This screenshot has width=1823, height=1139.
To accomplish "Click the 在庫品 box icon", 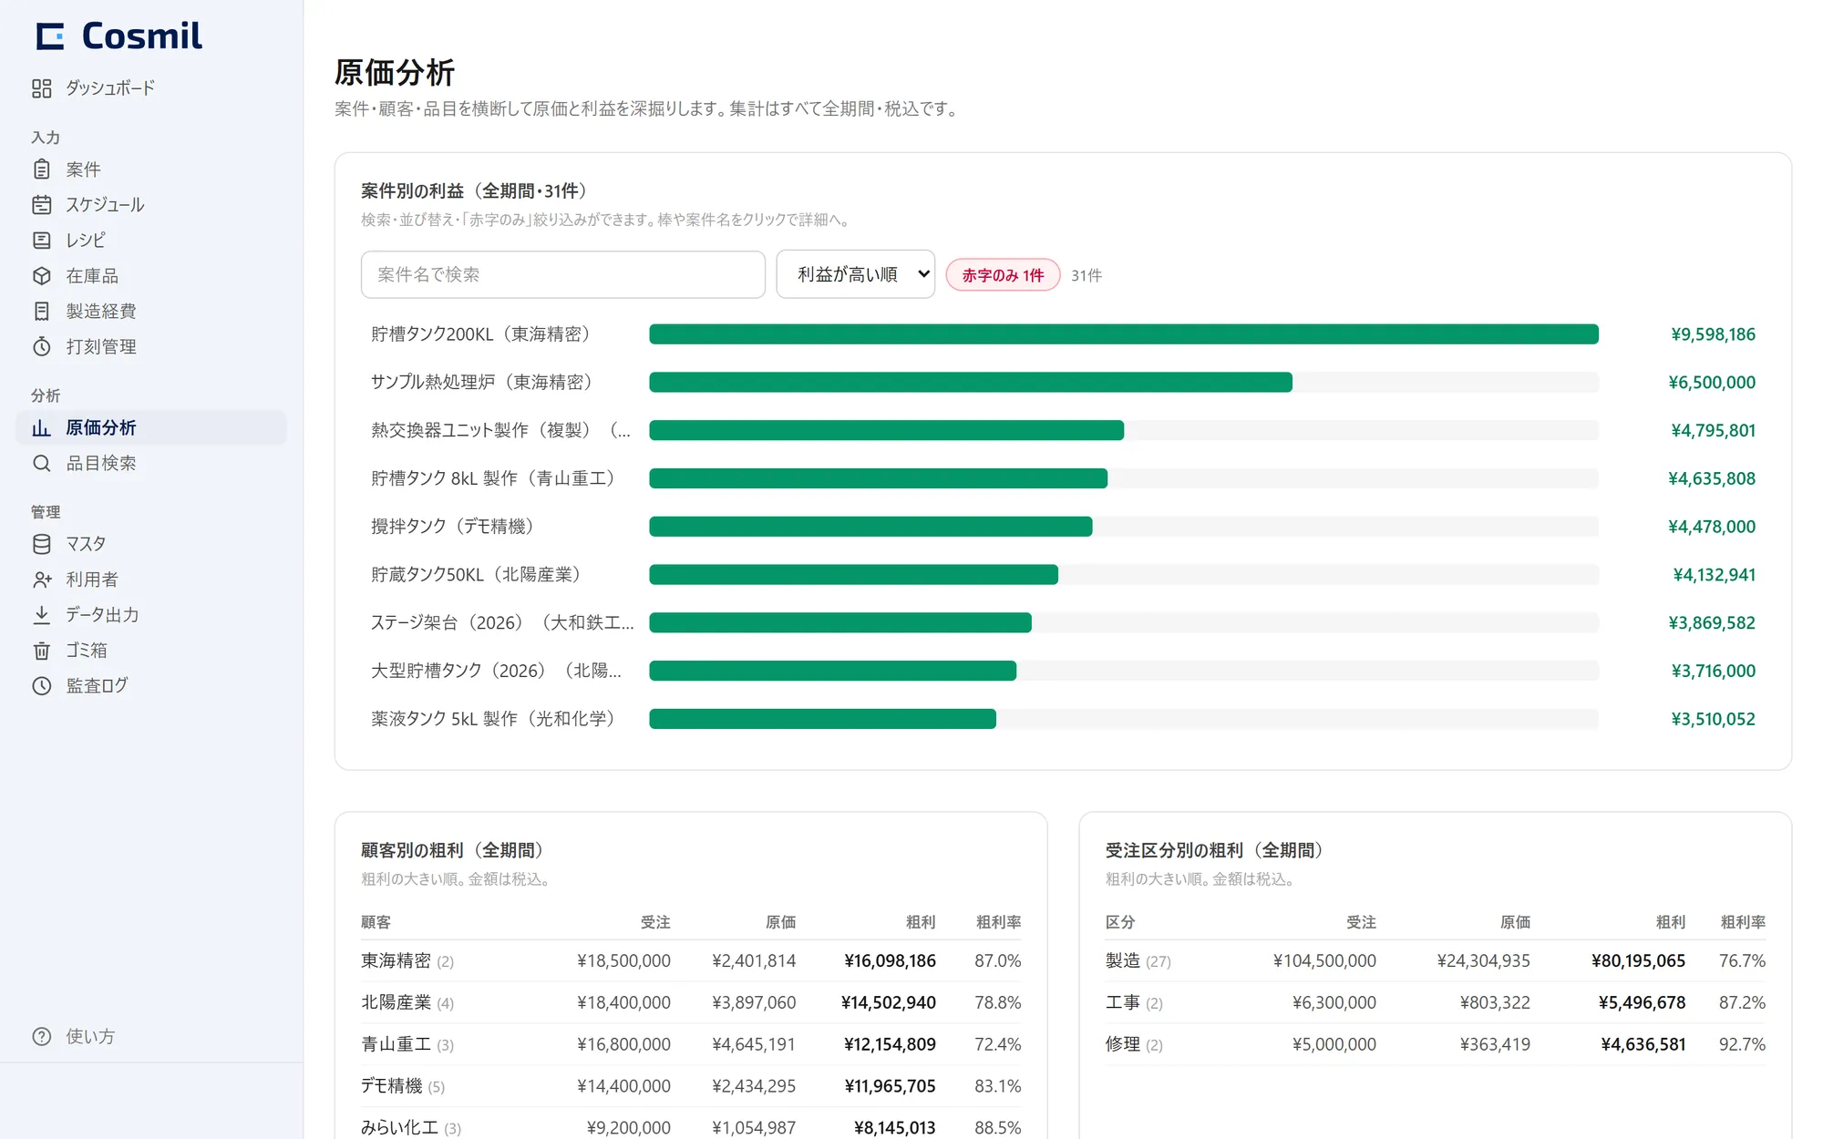I will [42, 276].
